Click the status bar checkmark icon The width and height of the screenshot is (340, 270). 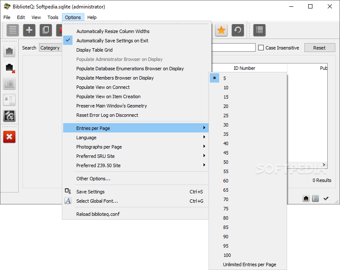(326, 198)
